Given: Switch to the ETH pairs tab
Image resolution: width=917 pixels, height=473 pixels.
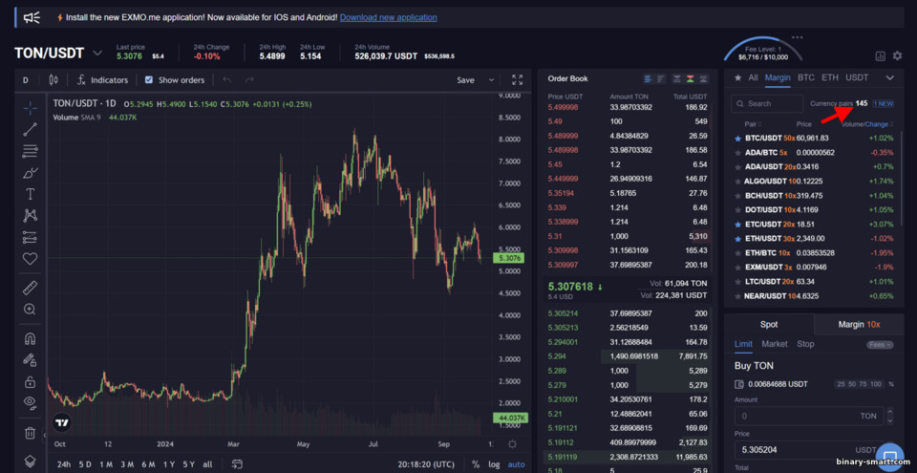Looking at the screenshot, I should 830,77.
